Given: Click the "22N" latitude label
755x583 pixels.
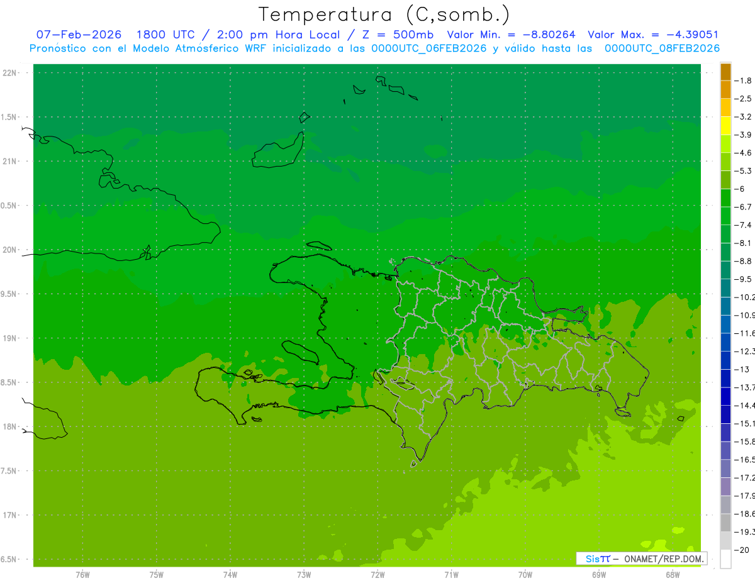Looking at the screenshot, I should [x=11, y=73].
